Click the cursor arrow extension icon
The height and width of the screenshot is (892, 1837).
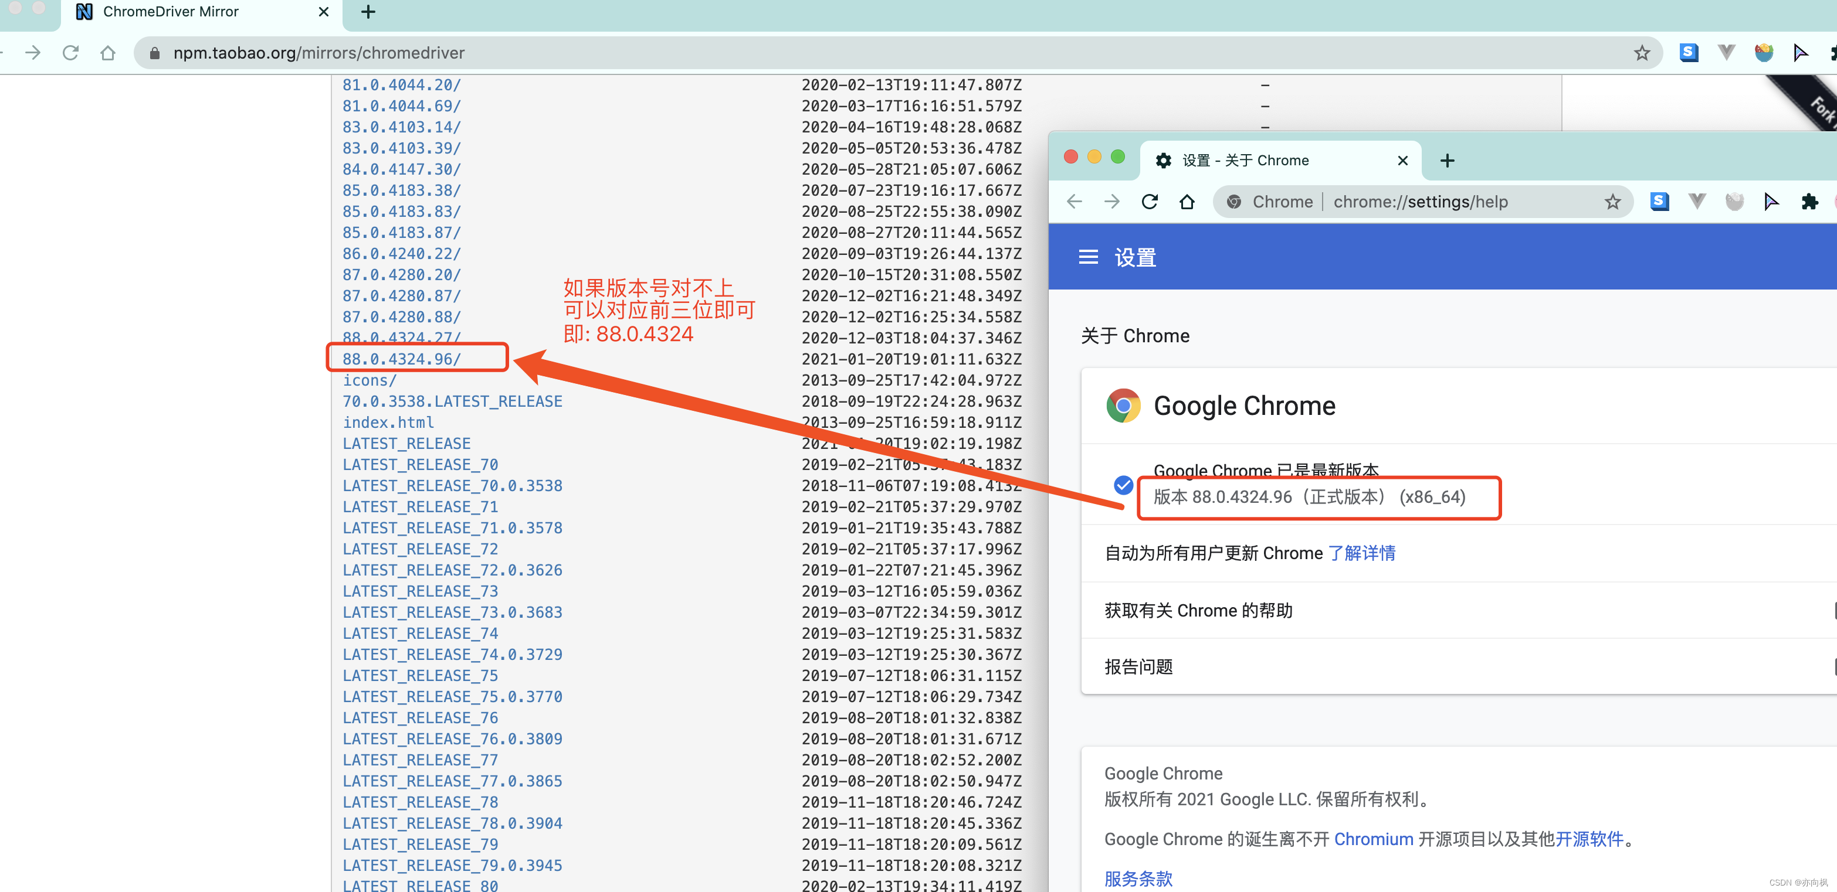(x=1800, y=52)
